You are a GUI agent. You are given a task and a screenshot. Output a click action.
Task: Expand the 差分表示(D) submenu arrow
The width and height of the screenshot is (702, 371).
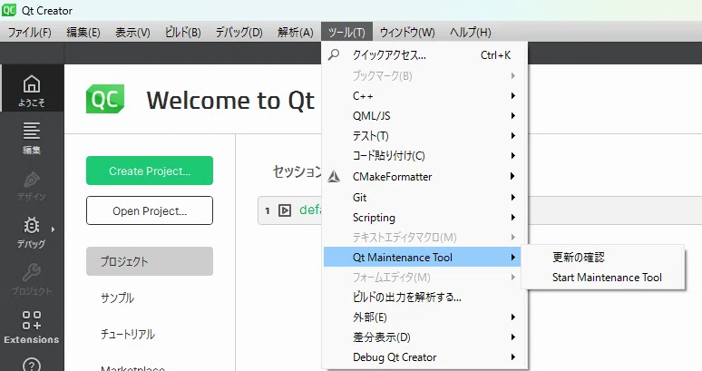[513, 337]
